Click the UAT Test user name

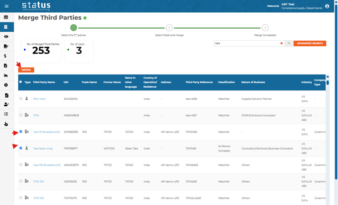[288, 5]
